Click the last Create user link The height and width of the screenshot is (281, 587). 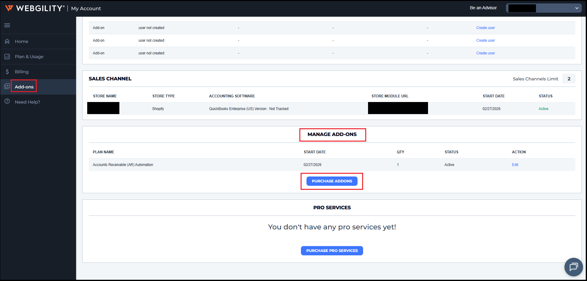point(485,53)
